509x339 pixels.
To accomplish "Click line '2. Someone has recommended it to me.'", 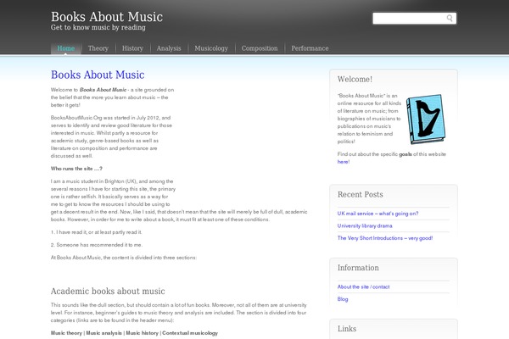I will [x=97, y=245].
